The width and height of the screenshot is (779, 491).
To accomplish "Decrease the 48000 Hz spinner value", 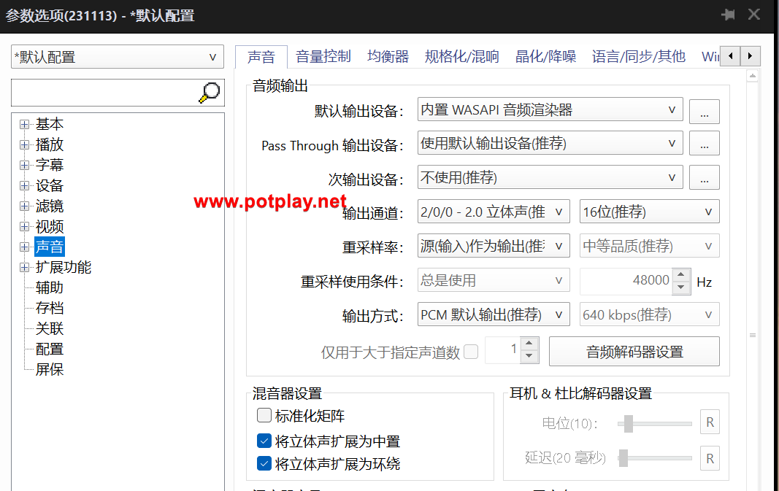I will pyautogui.click(x=680, y=287).
